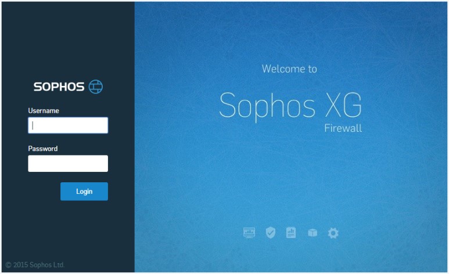This screenshot has height=274, width=449.
Task: Focus the Username input field
Action: (68, 125)
